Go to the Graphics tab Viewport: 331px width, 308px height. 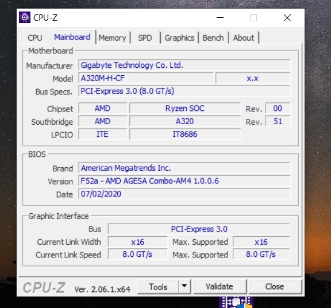coord(179,38)
